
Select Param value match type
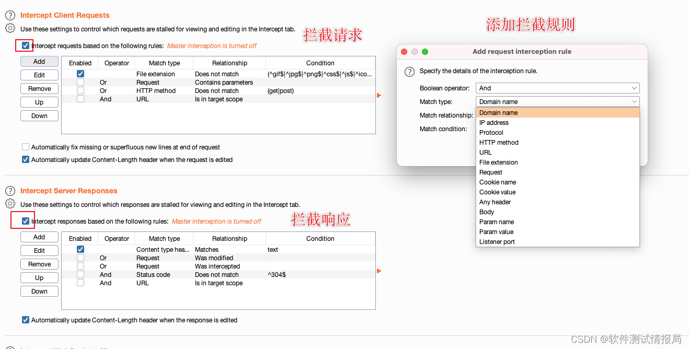pos(558,232)
